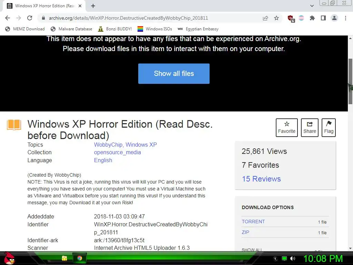Image resolution: width=353 pixels, height=265 pixels.
Task: Click the 10:08 PM taskbar clock
Action: point(323,258)
